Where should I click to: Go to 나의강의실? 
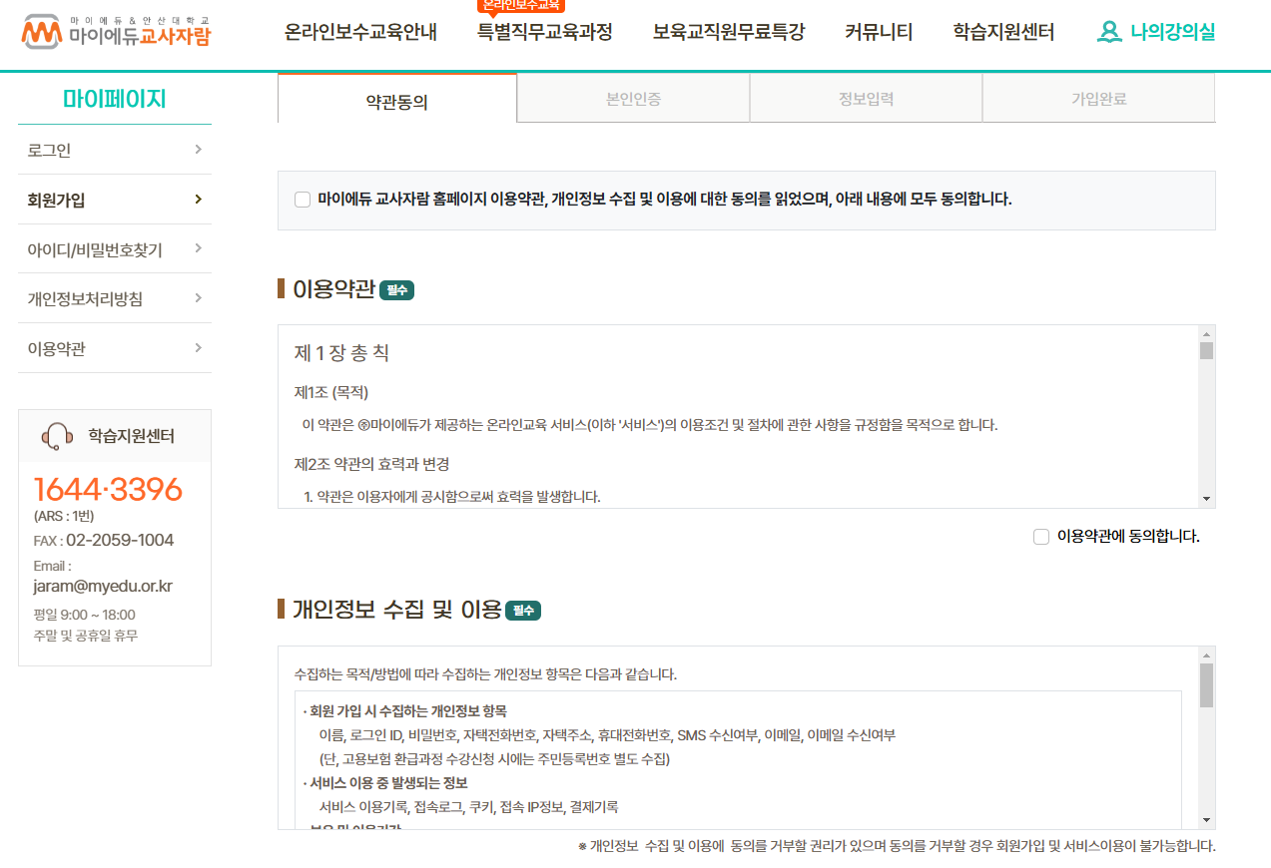pyautogui.click(x=1173, y=32)
